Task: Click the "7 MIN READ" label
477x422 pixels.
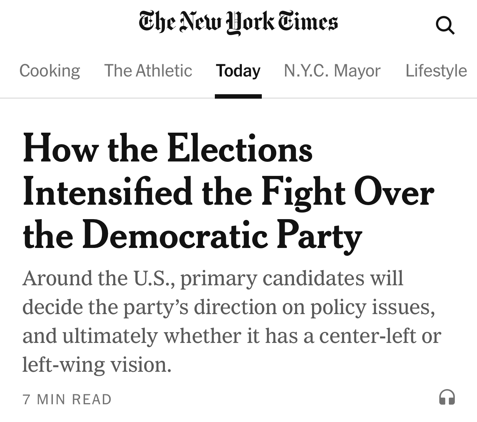Action: [x=67, y=399]
